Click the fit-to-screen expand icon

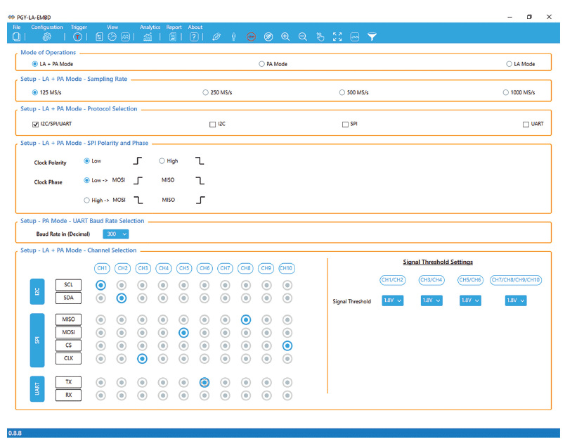coord(337,37)
